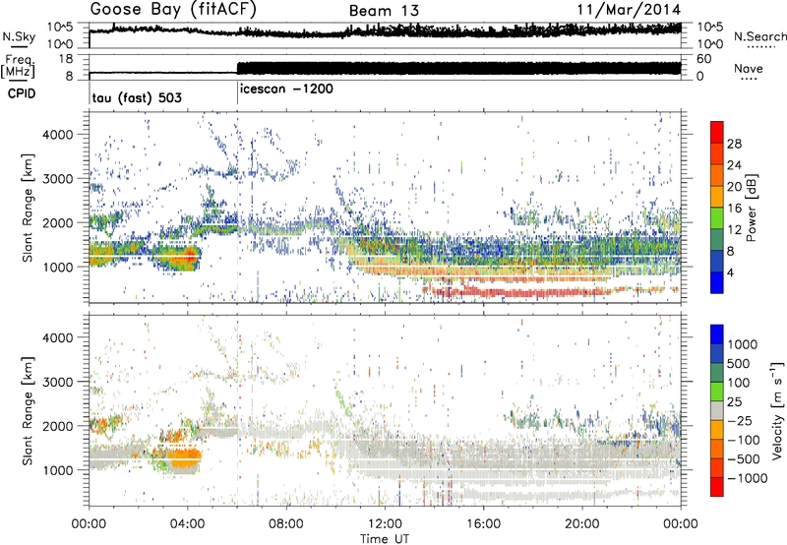
Task: Pick the orange segment of Power color bar
Action: coord(717,175)
